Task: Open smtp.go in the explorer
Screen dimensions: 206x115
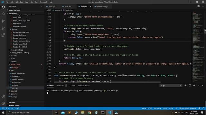Action: point(15,85)
